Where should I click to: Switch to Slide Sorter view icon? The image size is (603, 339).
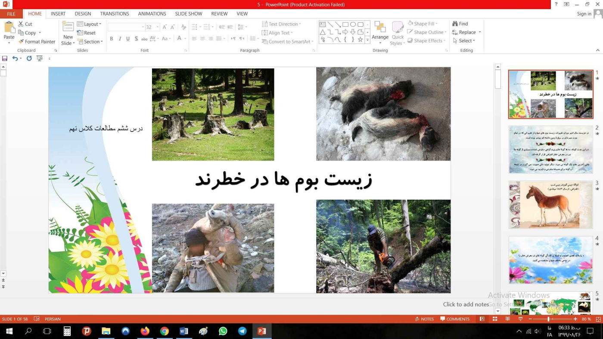point(495,319)
